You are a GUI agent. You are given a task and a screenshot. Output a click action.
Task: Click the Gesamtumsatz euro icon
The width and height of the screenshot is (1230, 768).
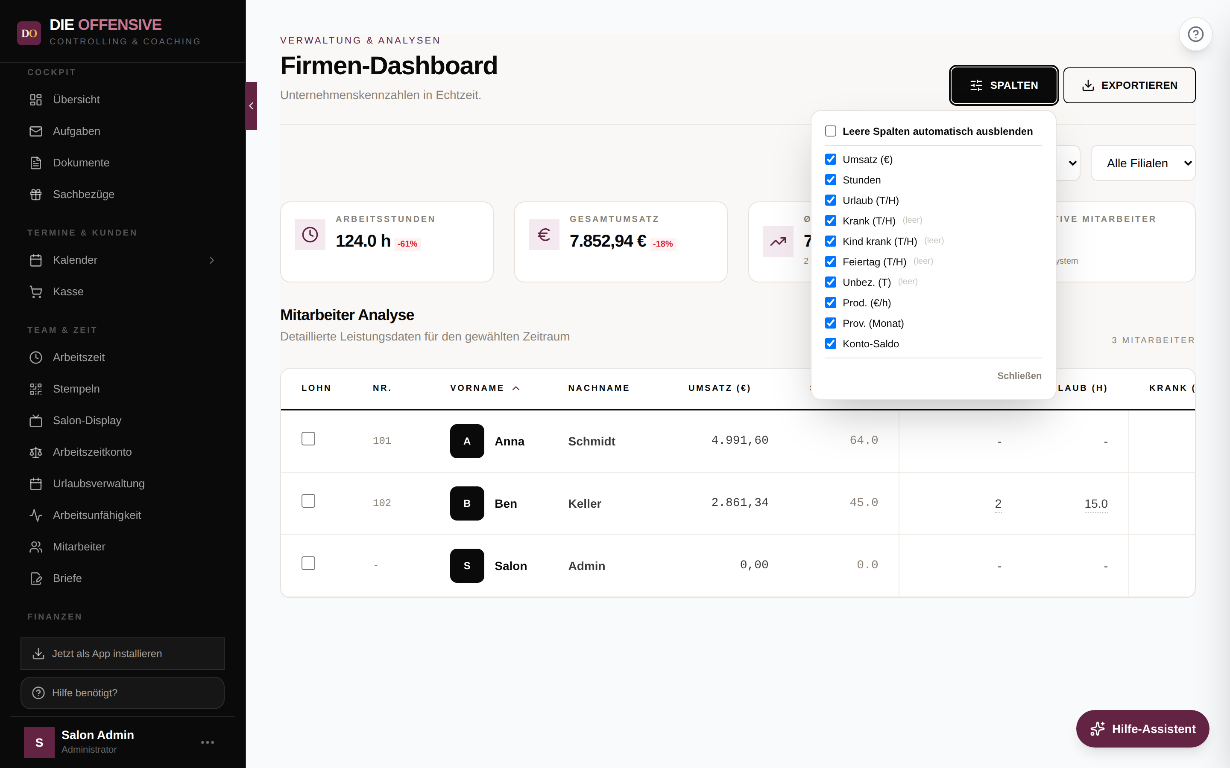pos(544,235)
